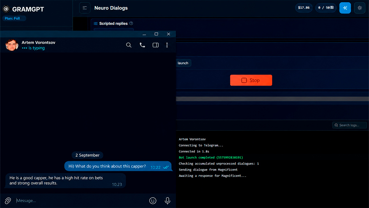Click the 'Neuro Dialogs' page title

111,8
